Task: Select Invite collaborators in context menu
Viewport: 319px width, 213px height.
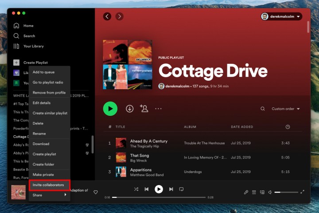Action: (48, 185)
